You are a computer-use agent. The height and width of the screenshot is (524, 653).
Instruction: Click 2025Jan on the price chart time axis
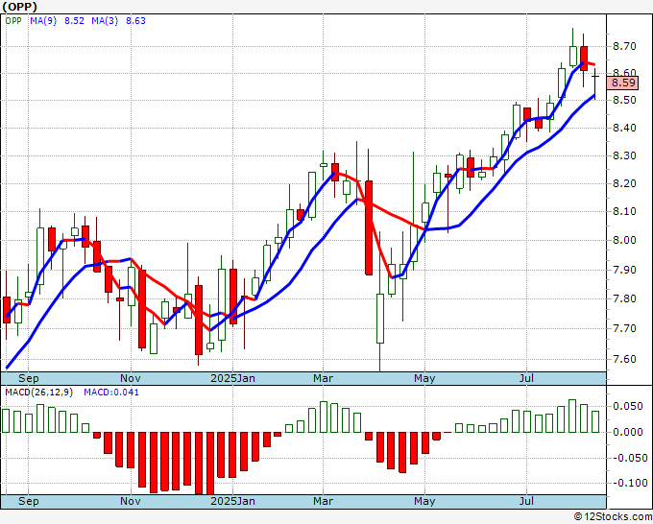(x=232, y=378)
